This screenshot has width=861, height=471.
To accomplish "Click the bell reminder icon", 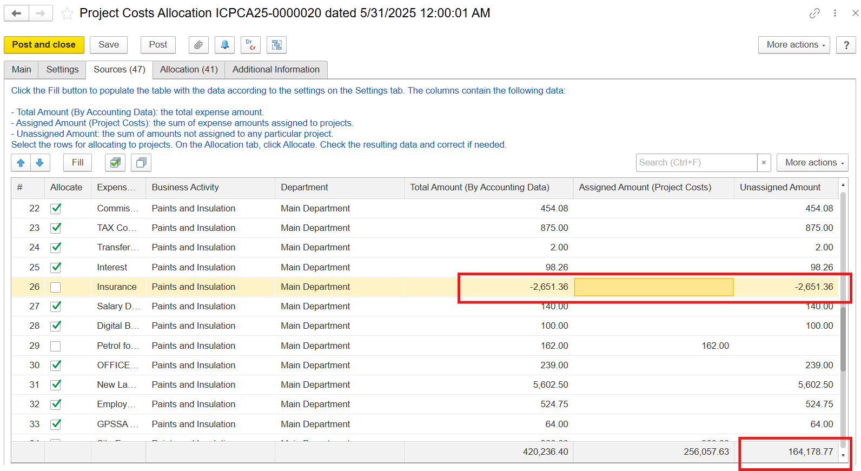I will 224,45.
